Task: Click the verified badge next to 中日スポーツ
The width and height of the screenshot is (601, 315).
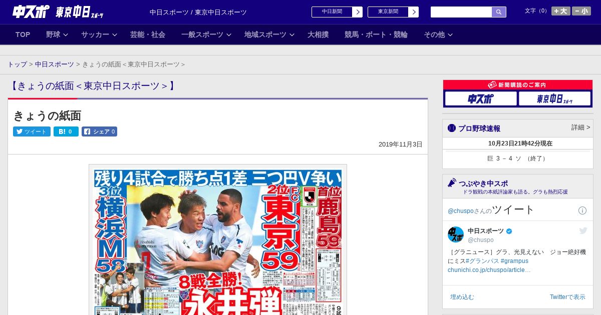Action: [x=509, y=231]
